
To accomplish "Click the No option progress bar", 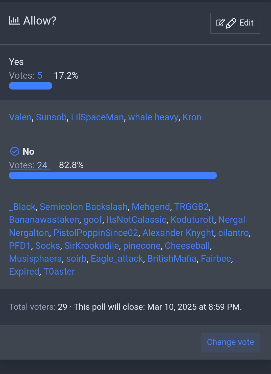I will (x=113, y=175).
